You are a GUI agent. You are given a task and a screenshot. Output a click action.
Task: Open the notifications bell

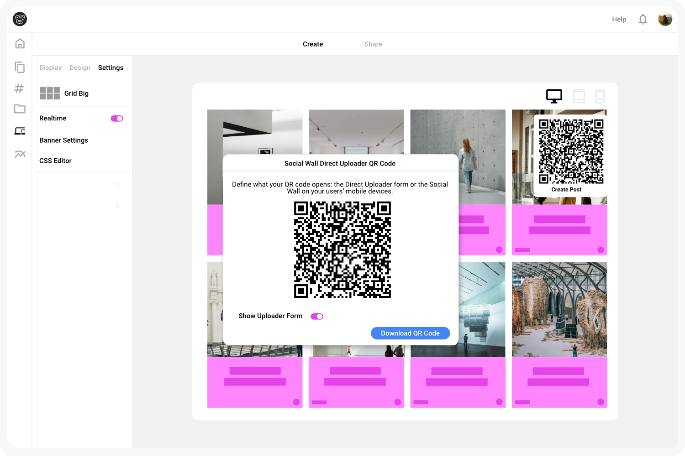tap(643, 19)
